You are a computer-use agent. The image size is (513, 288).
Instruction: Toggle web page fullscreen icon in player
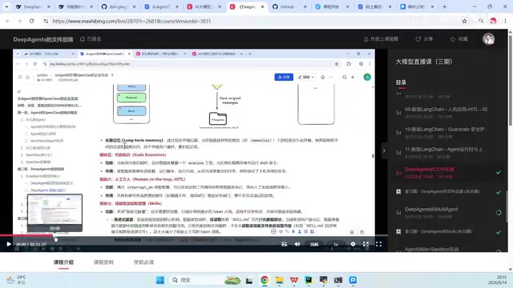click(366, 244)
